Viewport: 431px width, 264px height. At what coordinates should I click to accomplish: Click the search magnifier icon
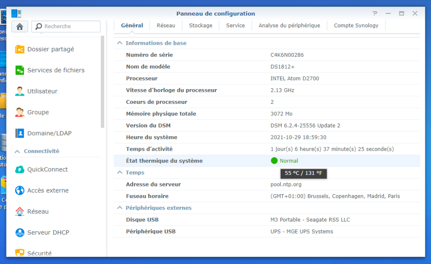[39, 26]
